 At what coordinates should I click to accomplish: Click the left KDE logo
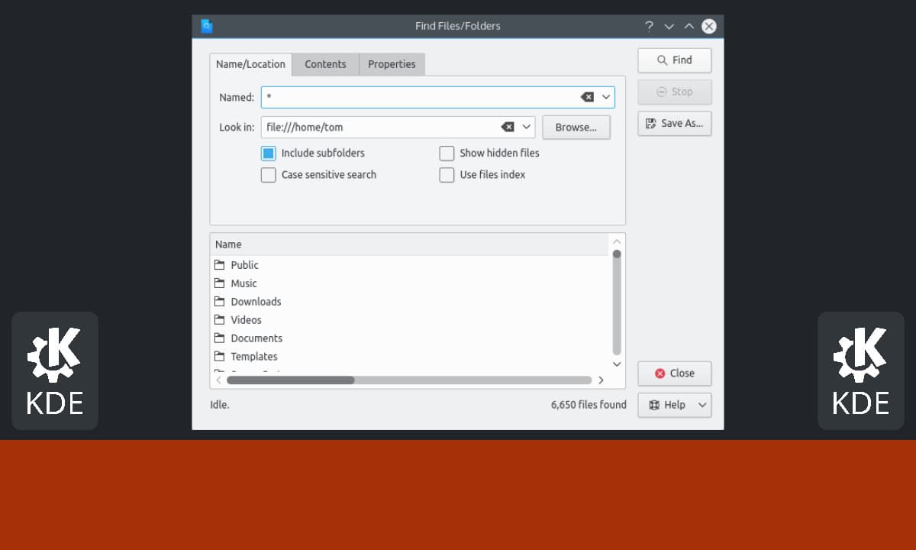click(x=55, y=370)
